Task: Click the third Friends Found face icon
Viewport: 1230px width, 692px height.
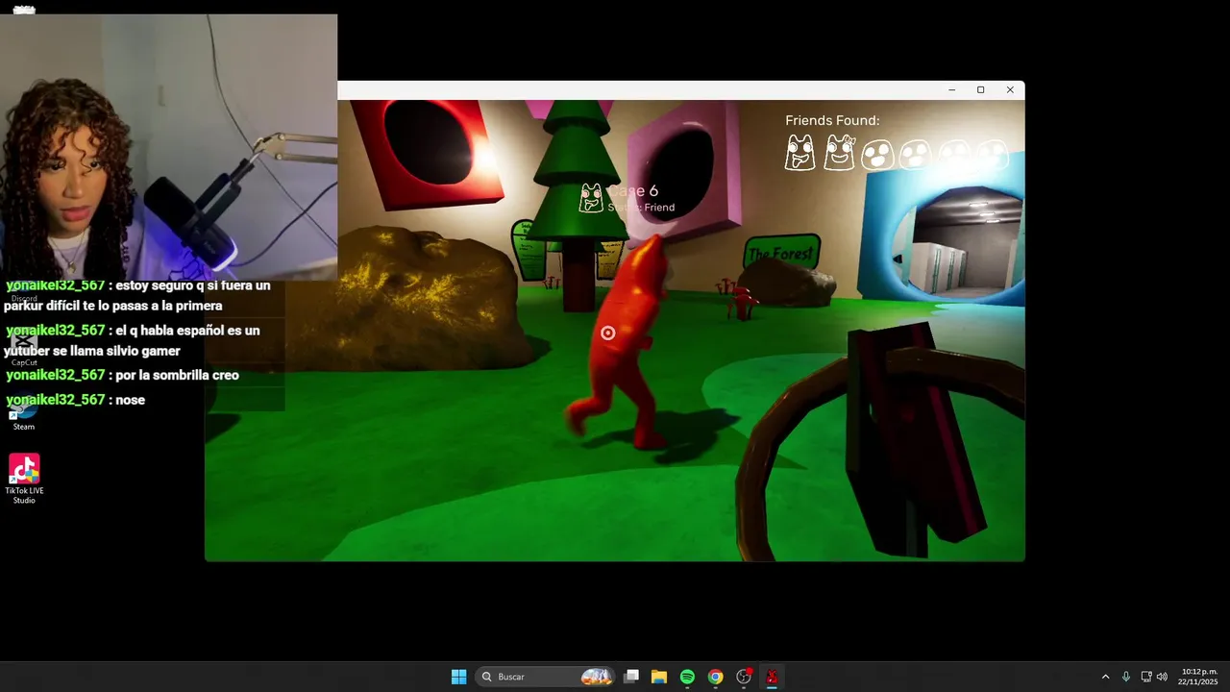Action: pyautogui.click(x=876, y=155)
